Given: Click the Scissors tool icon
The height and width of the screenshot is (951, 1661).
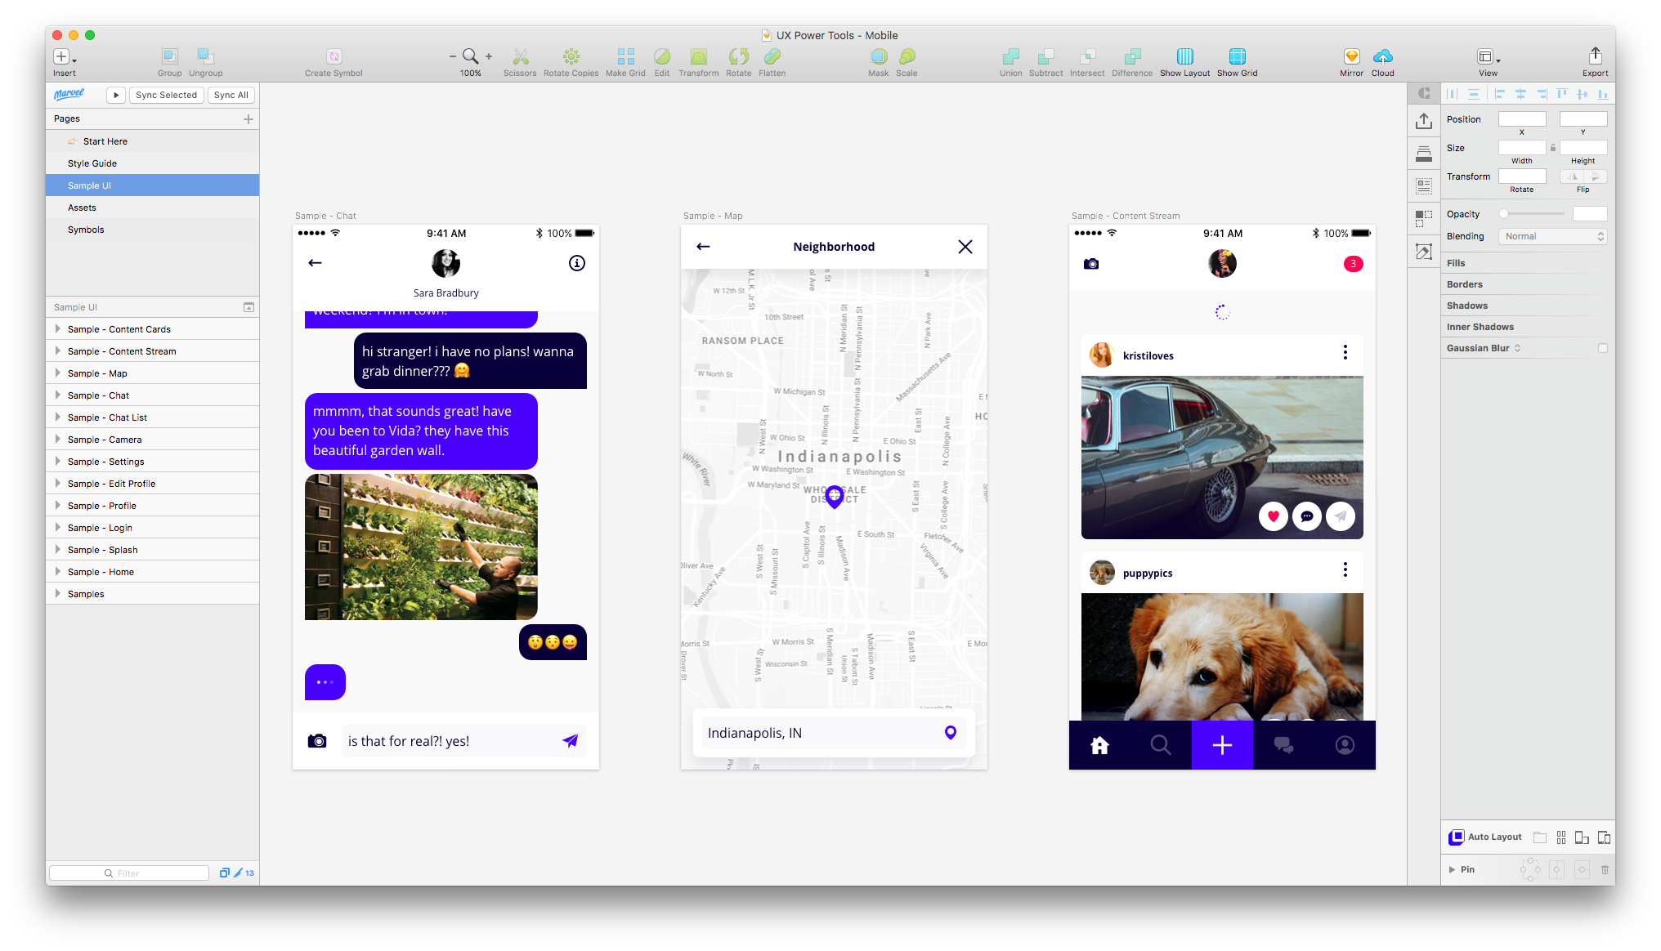Looking at the screenshot, I should click(x=520, y=56).
